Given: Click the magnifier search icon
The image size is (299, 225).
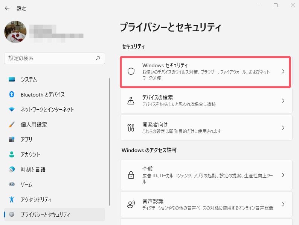Looking at the screenshot, I should point(98,58).
